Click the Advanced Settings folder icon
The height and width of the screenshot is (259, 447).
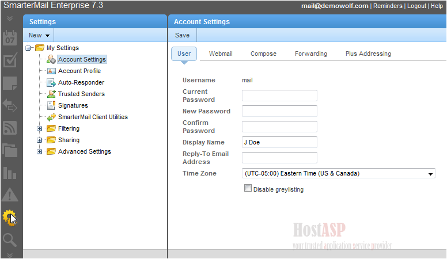[51, 151]
